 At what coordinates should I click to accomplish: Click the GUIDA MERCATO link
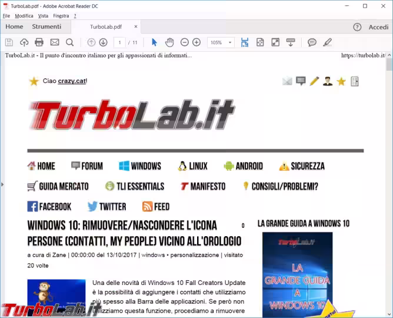click(x=58, y=186)
